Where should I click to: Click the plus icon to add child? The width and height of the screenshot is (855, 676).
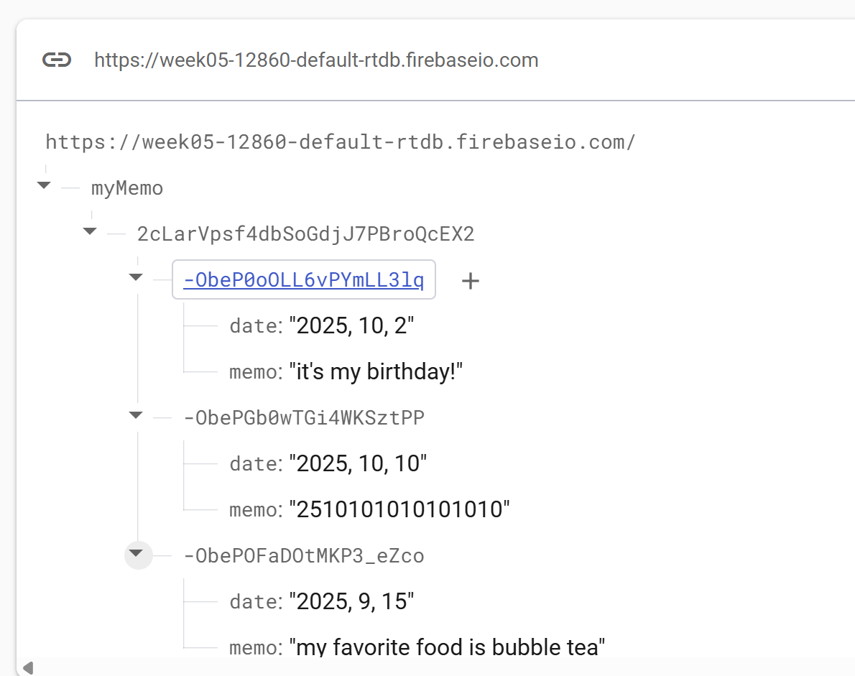470,281
